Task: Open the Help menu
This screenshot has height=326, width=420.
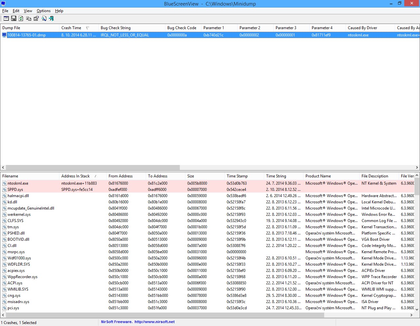Action: pyautogui.click(x=59, y=11)
